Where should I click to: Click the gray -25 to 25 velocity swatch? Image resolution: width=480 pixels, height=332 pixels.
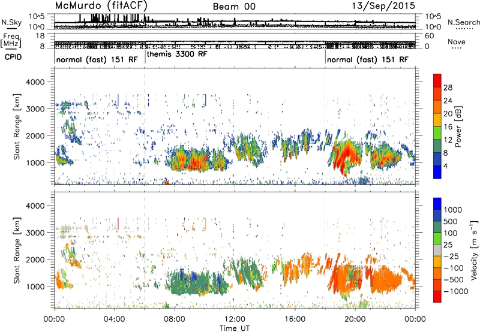[x=437, y=250]
